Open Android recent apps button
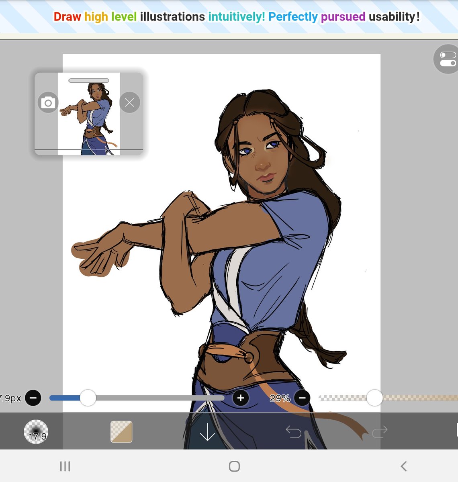 [x=65, y=466]
